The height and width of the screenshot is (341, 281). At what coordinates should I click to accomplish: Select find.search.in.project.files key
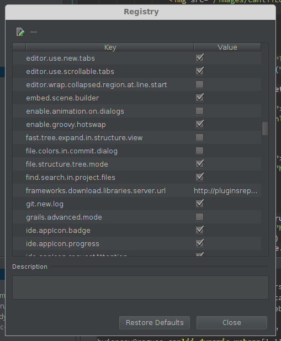71,178
